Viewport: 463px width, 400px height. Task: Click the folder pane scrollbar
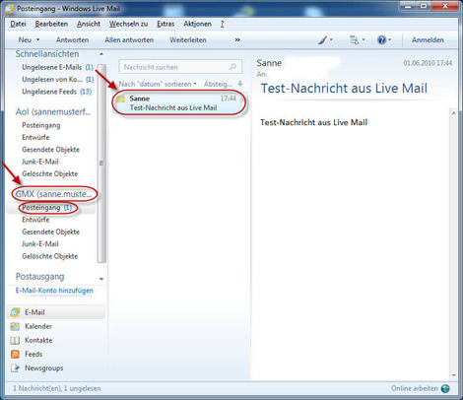(101, 164)
